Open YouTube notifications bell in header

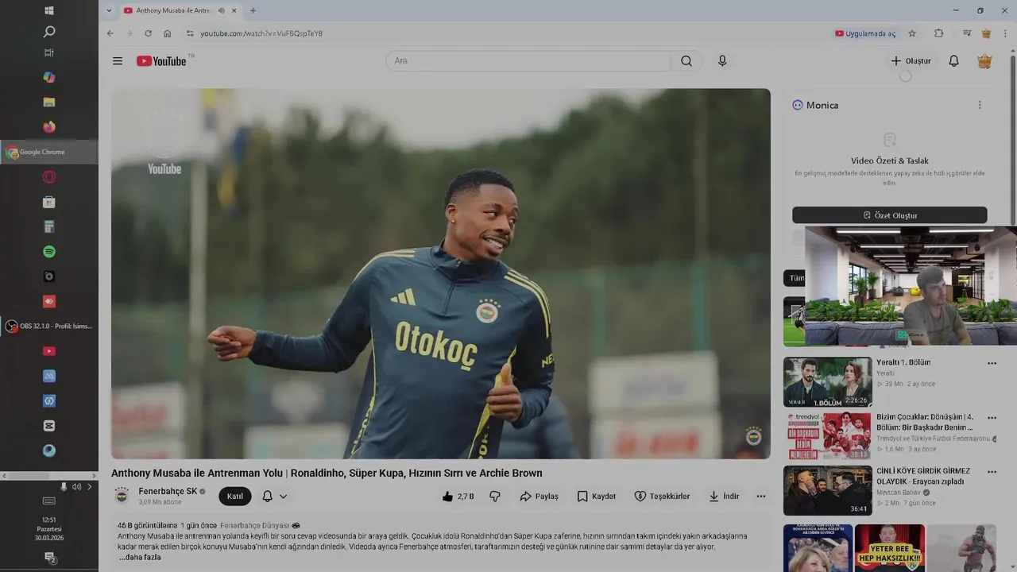[953, 61]
